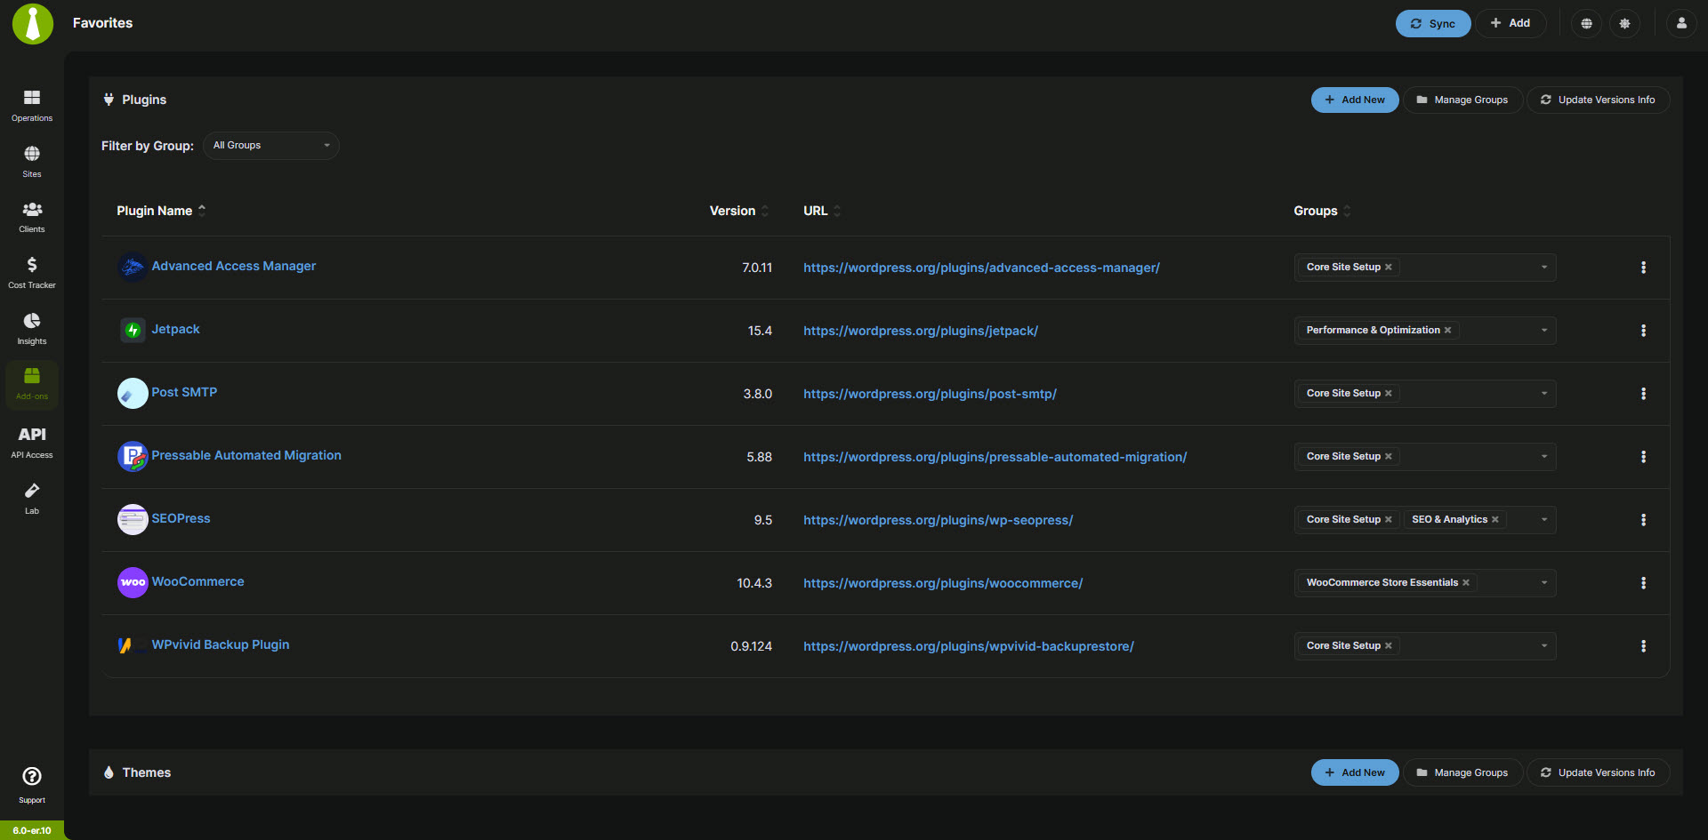Remove Core Site Setup tag from Post SMTP
Viewport: 1708px width, 840px height.
point(1388,393)
